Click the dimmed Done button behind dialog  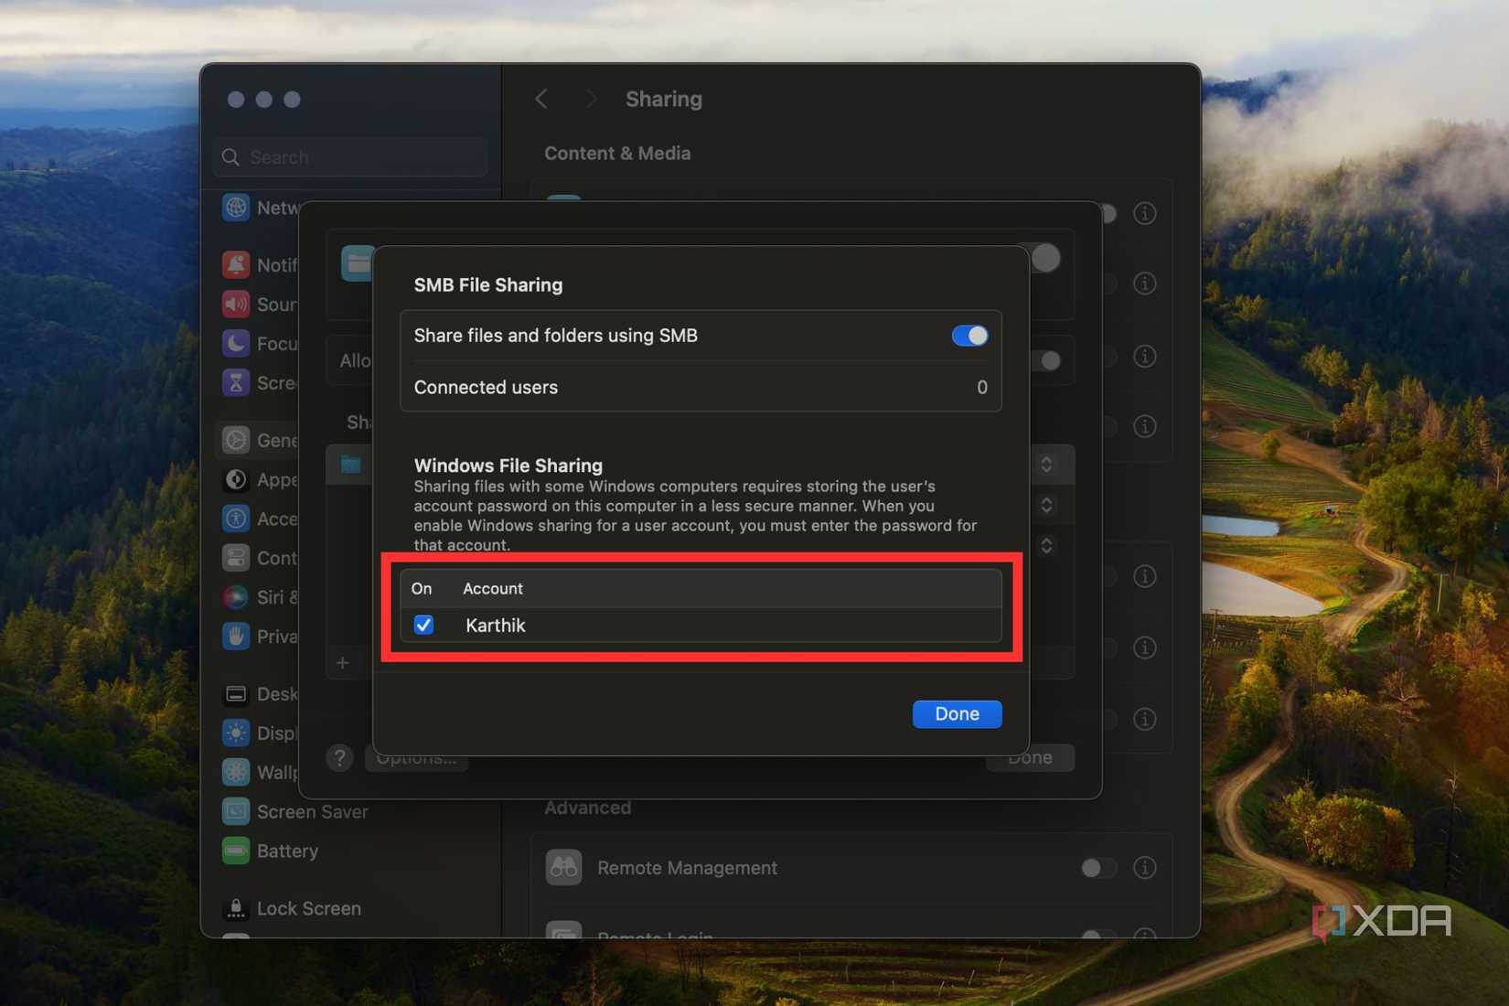pos(1030,759)
